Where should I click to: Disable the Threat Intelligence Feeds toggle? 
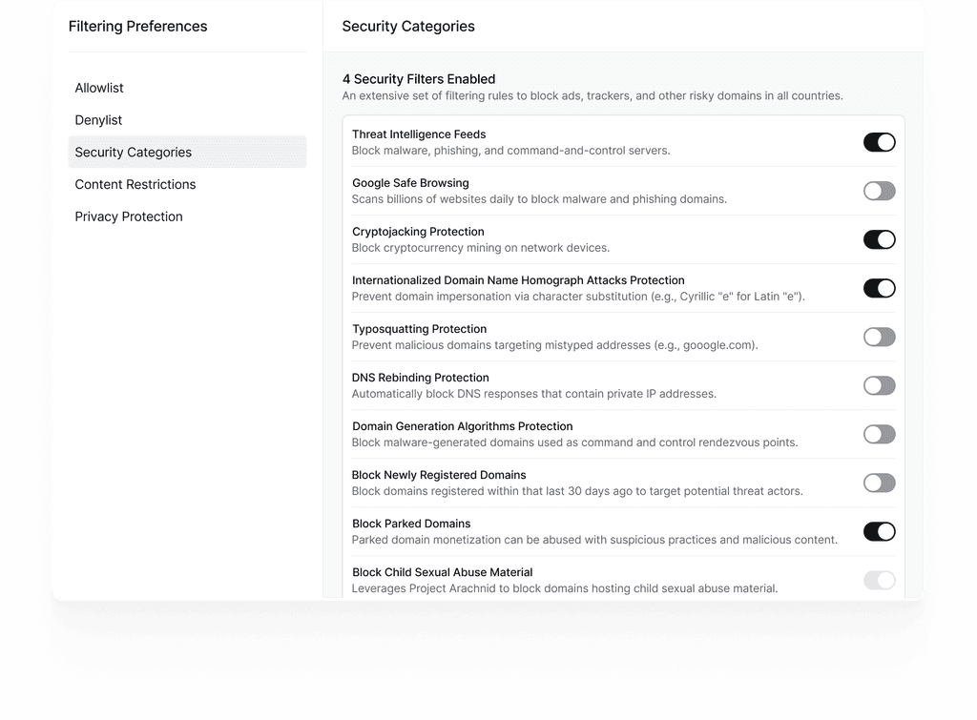(x=879, y=142)
